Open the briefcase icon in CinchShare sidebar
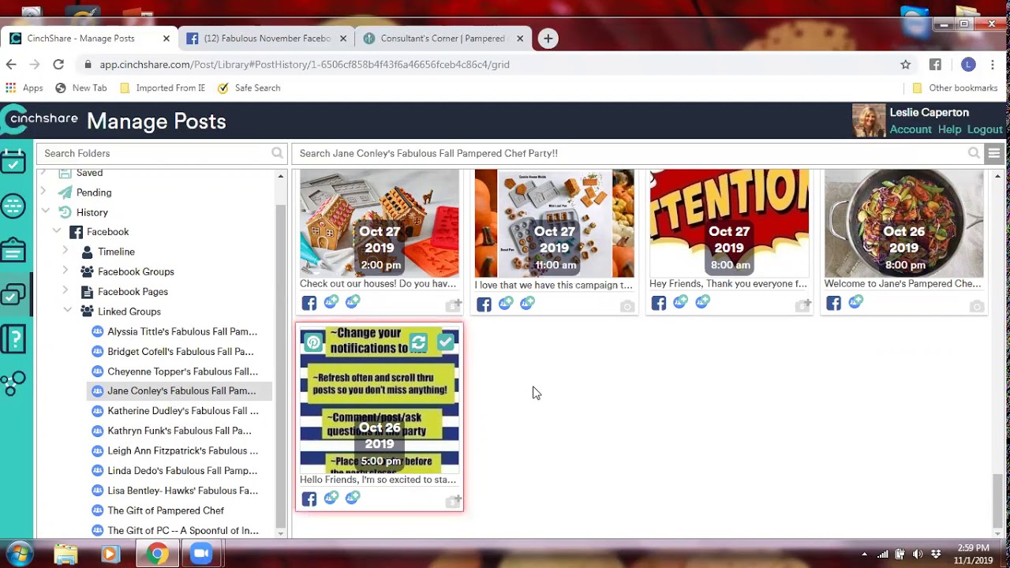1010x568 pixels. 13,251
